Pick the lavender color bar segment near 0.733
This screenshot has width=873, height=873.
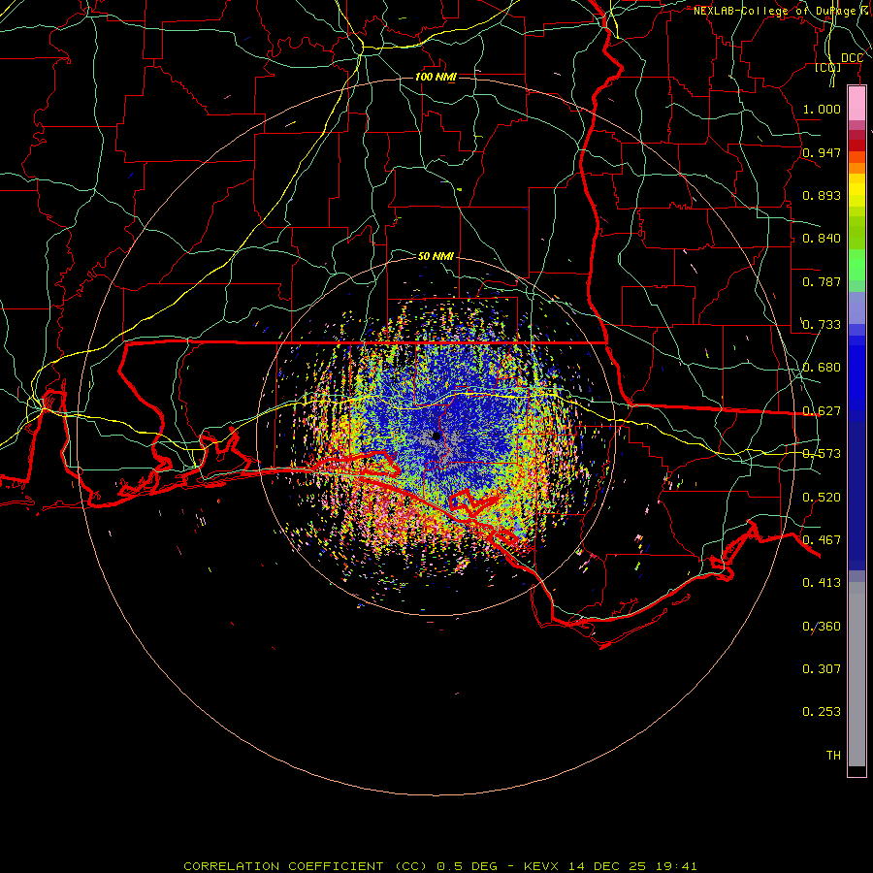pyautogui.click(x=857, y=307)
